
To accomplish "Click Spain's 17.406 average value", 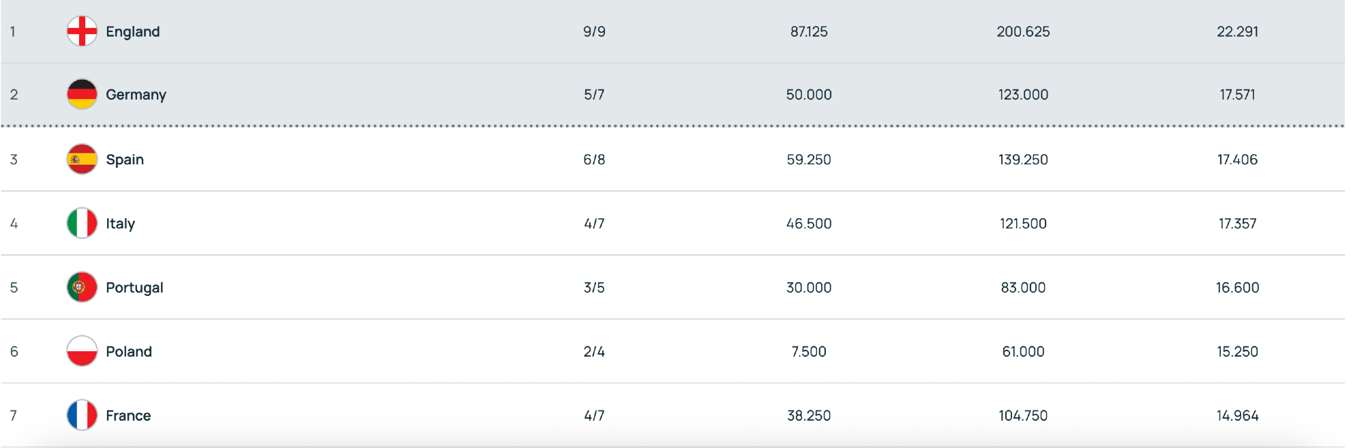I will (1237, 160).
